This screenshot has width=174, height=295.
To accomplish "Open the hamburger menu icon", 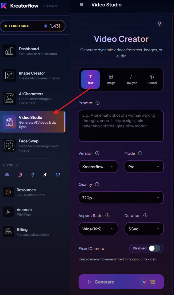I will click(x=82, y=5).
